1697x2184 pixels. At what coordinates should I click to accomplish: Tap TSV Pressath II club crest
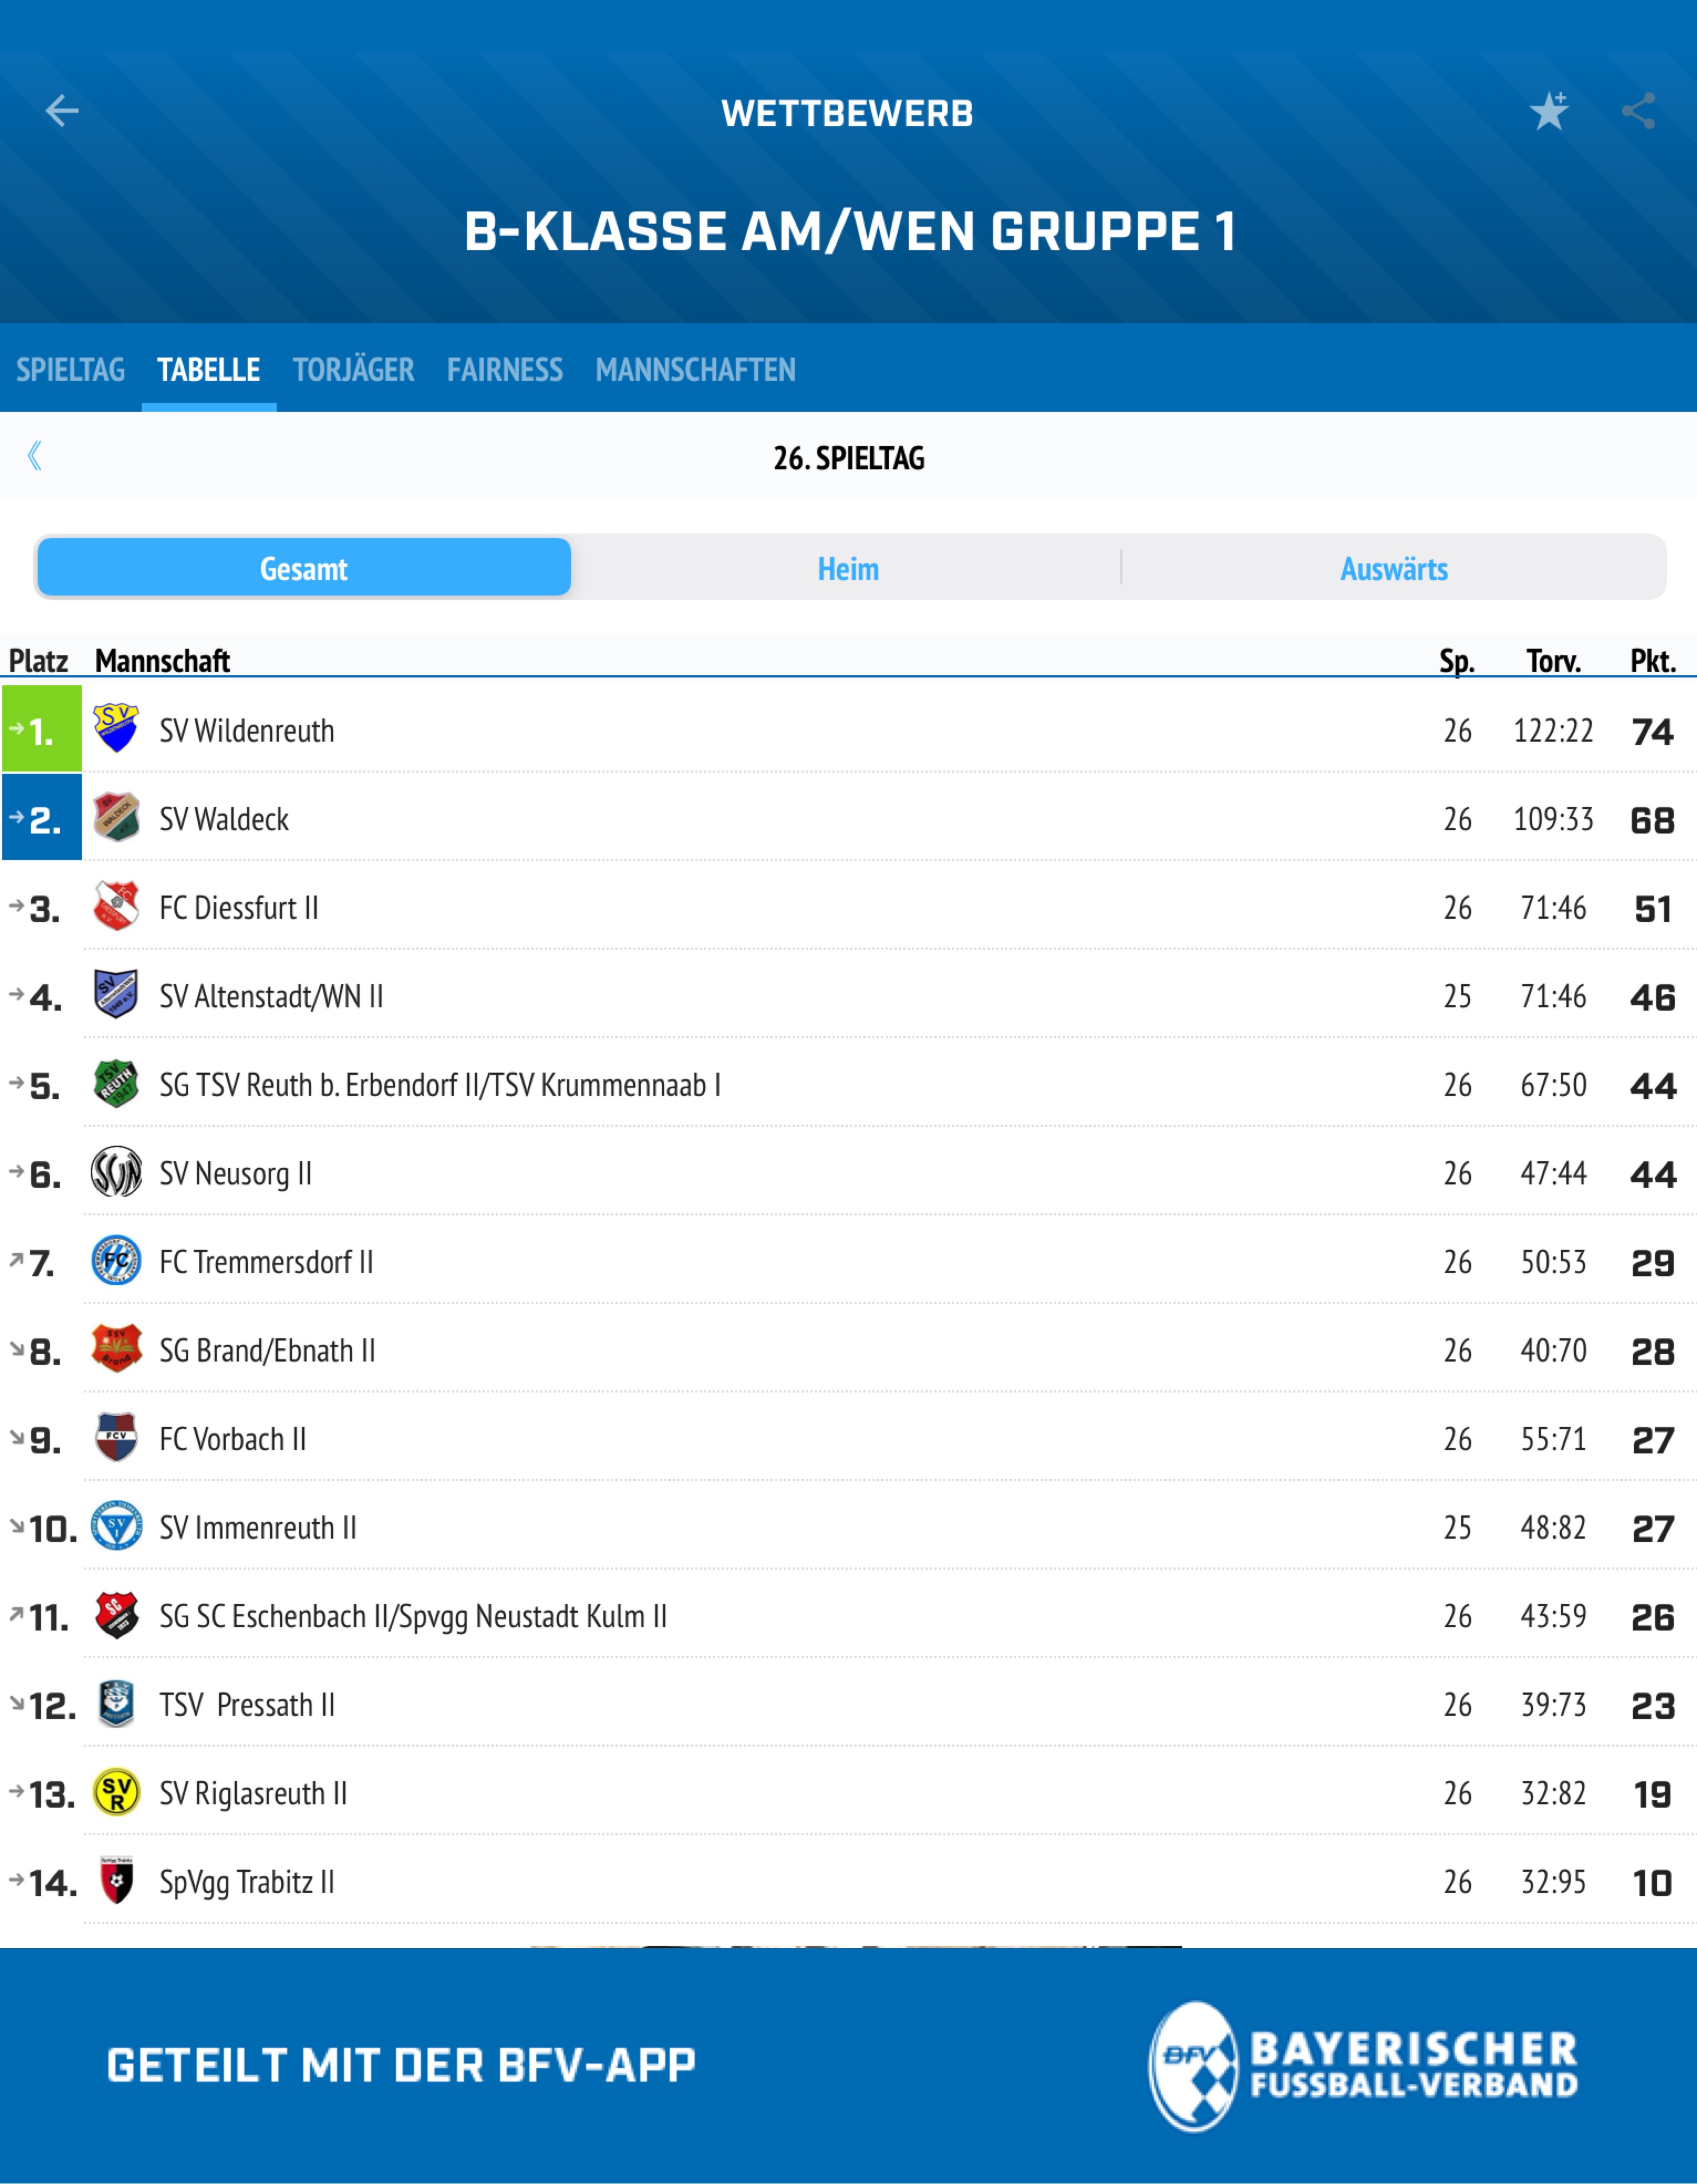116,1703
